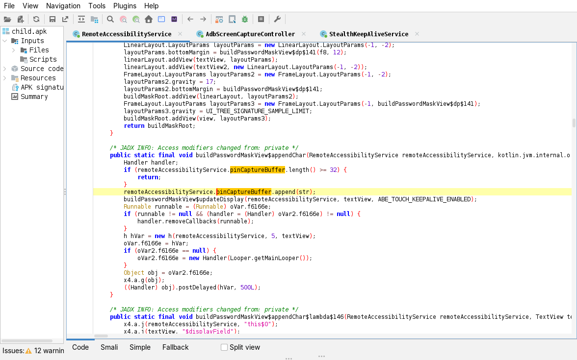The height and width of the screenshot is (360, 577).
Task: Toggle flatten packages folder icon
Action: [x=95, y=19]
